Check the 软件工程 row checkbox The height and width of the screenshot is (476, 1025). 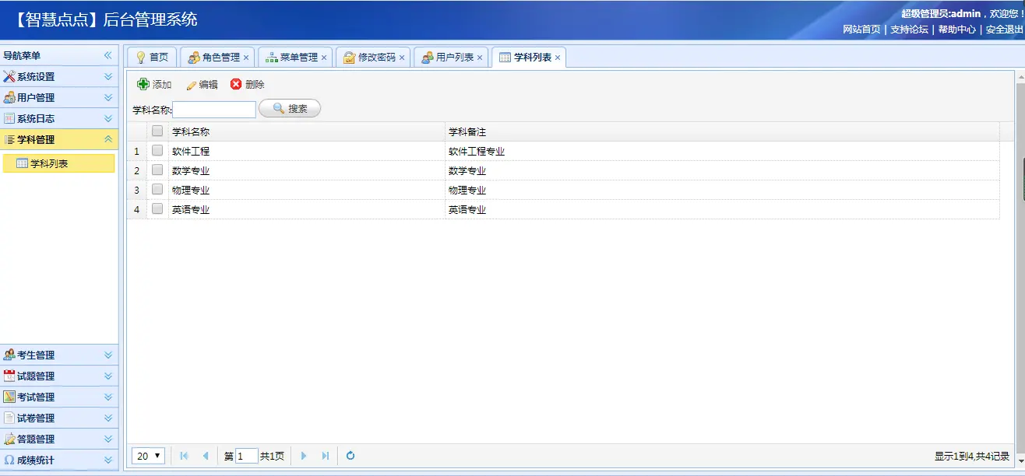click(x=157, y=151)
